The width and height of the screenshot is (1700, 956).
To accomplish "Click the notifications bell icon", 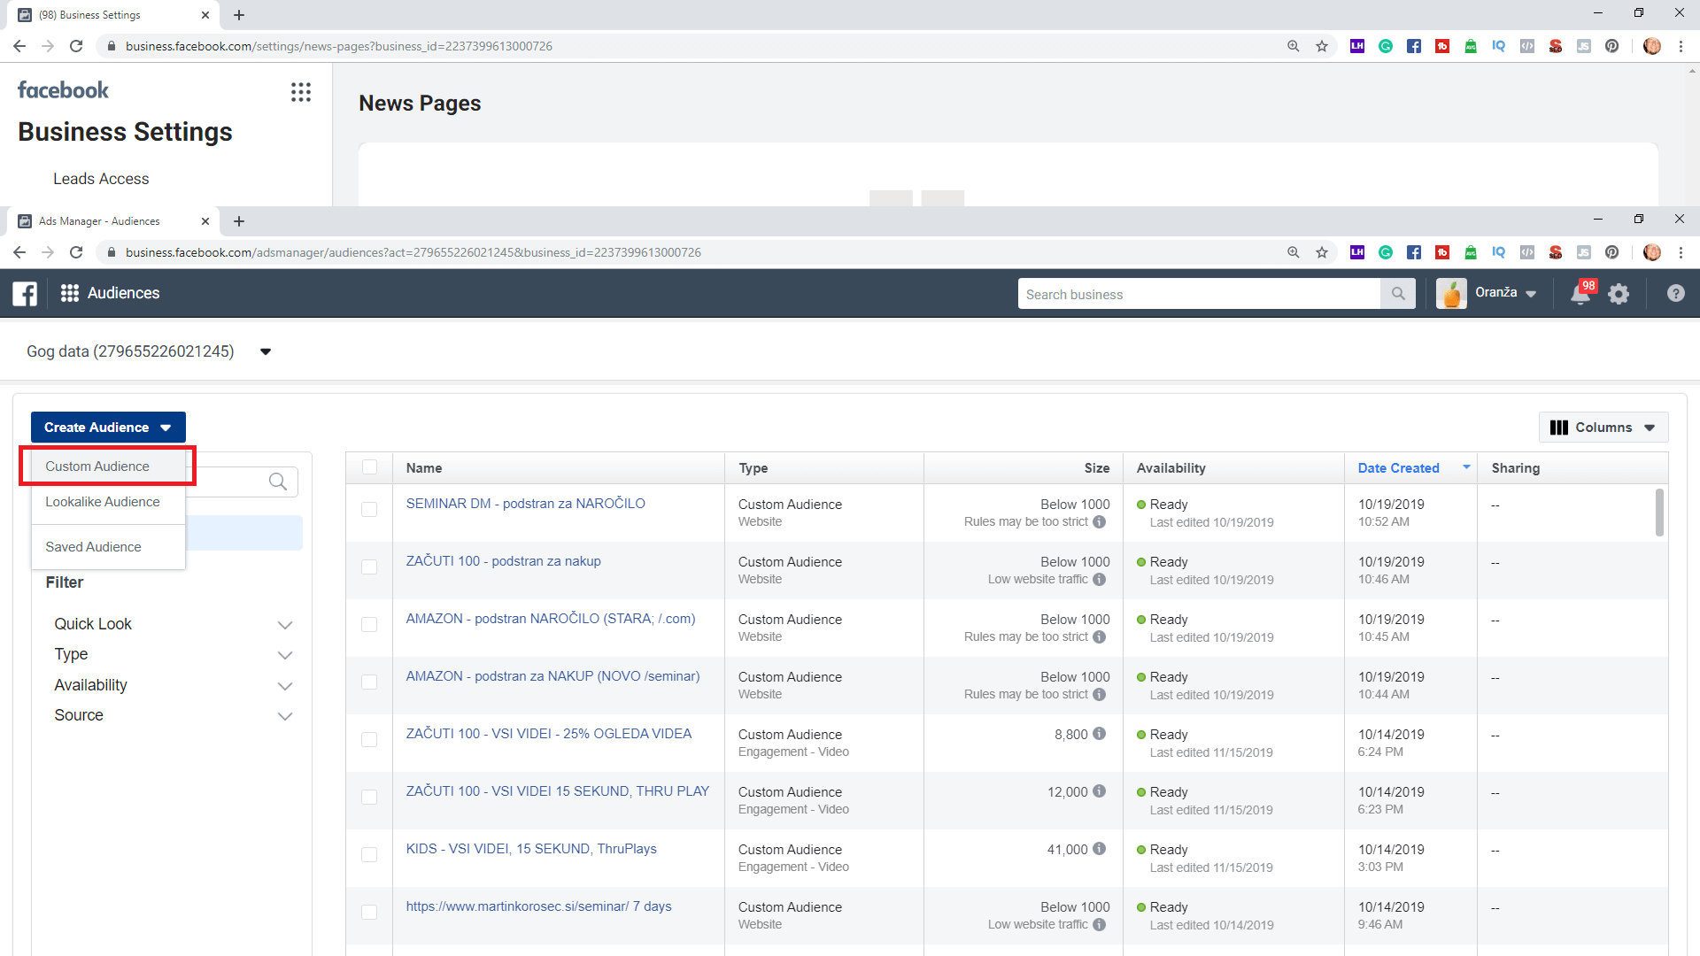I will (x=1580, y=294).
